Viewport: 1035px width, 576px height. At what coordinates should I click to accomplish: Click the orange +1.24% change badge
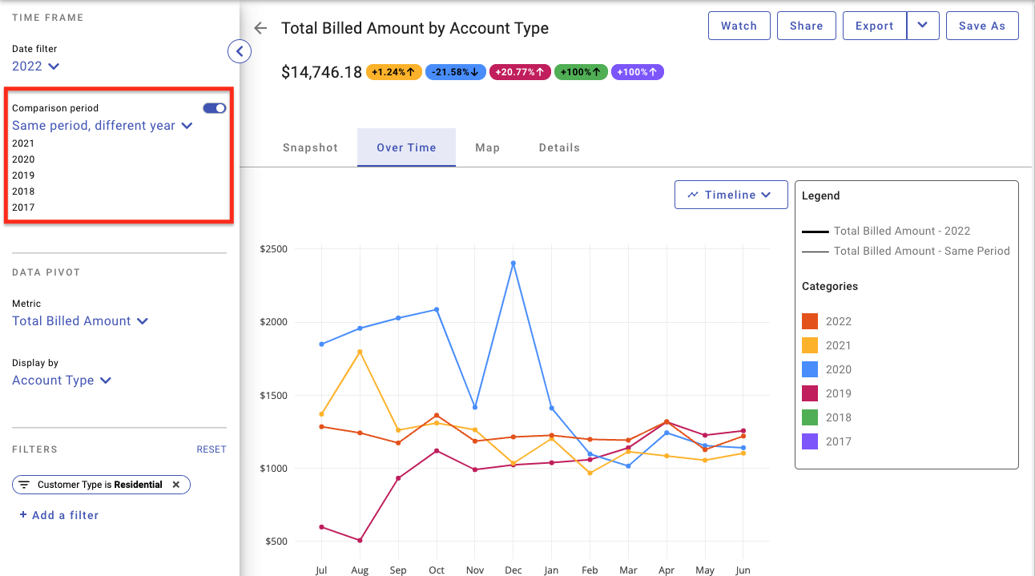coord(393,72)
